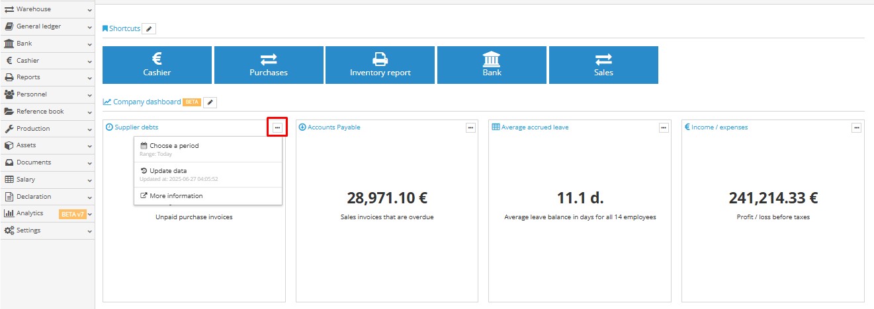874x309 pixels.
Task: Click the pencil edit icon beside Company dashboard
Action: (x=210, y=102)
